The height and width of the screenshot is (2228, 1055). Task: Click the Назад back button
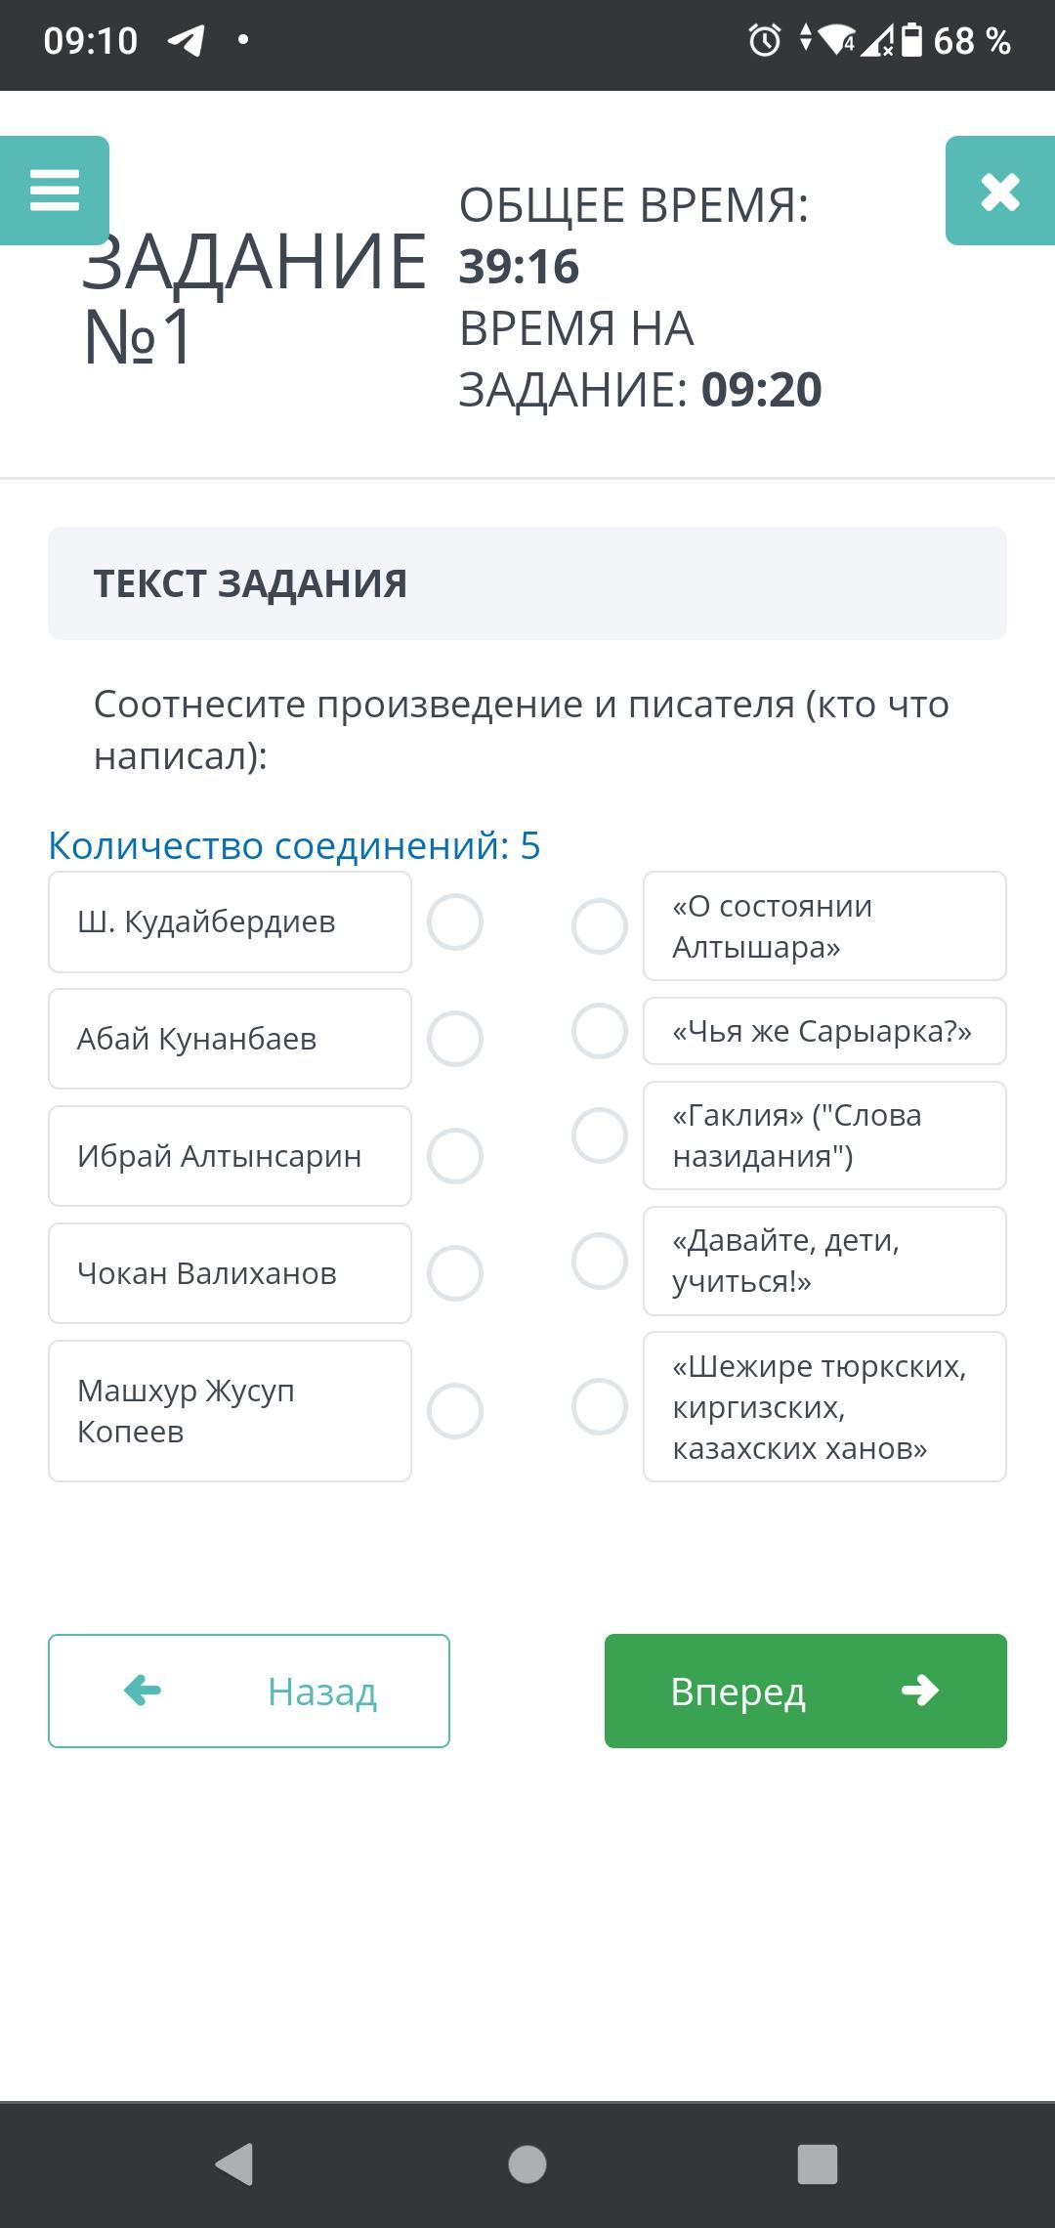coord(249,1691)
